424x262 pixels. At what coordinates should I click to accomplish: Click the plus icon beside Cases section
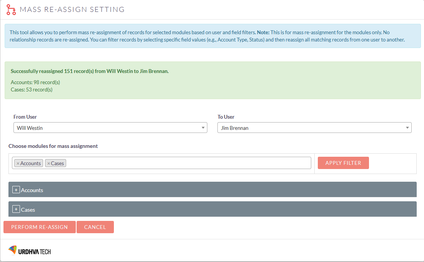[x=16, y=209]
